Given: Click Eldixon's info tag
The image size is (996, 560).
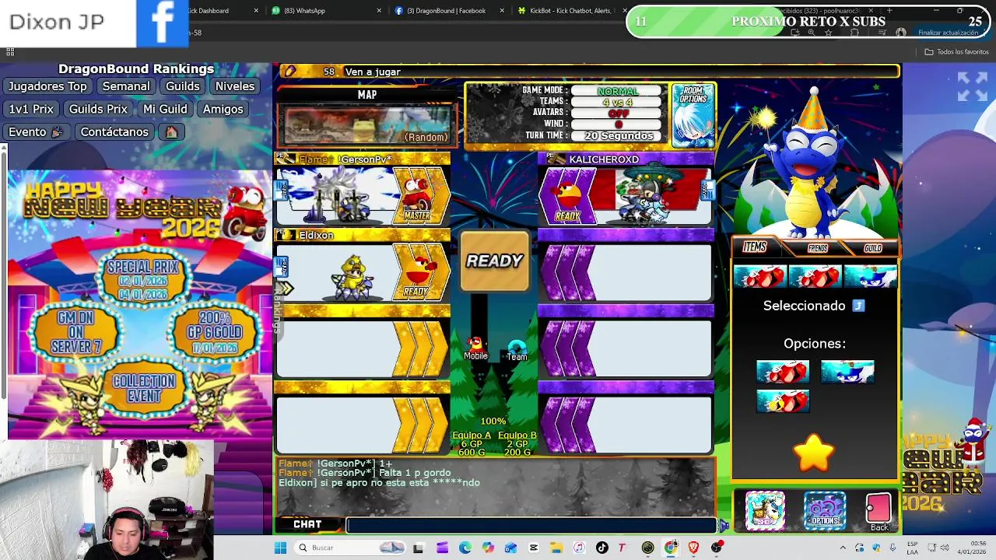Looking at the screenshot, I should pos(282,267).
